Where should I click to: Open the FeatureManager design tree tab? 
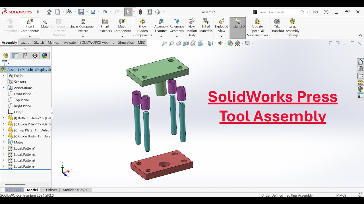(x=5, y=56)
